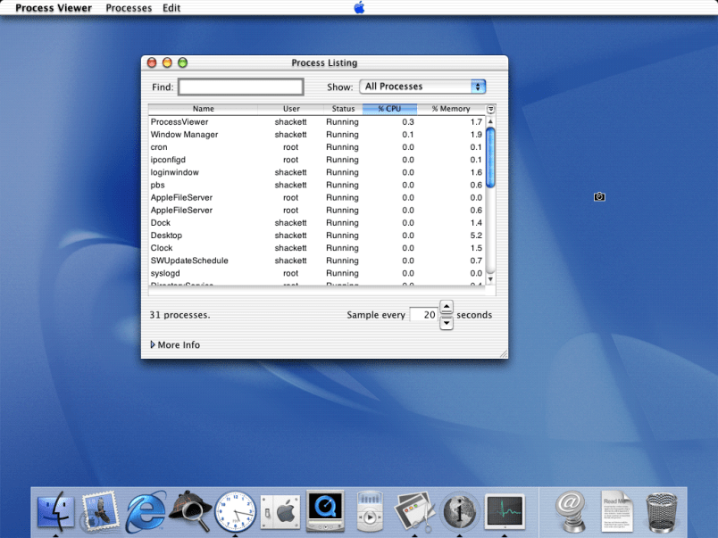The image size is (718, 538).
Task: Open the column options menu button
Action: pyautogui.click(x=490, y=109)
